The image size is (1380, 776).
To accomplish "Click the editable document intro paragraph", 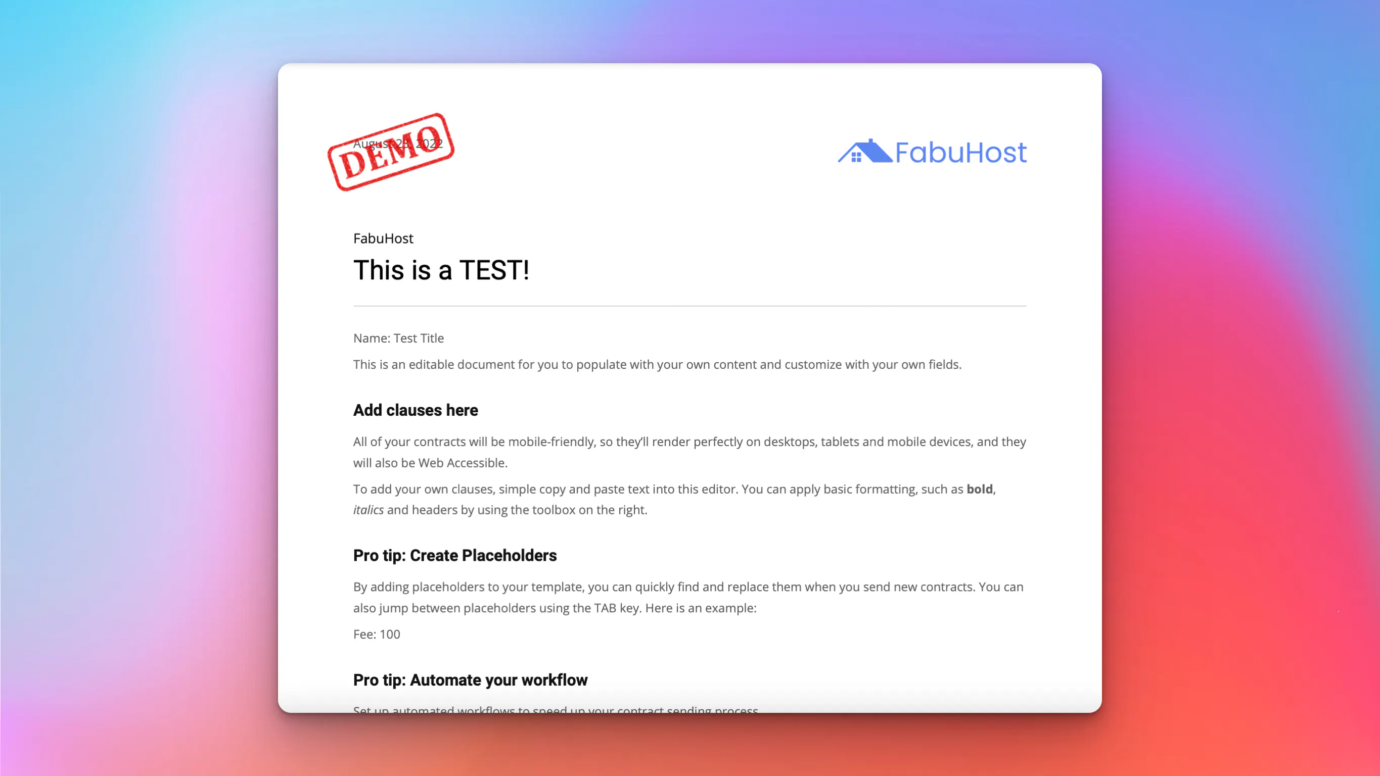I will pyautogui.click(x=657, y=364).
